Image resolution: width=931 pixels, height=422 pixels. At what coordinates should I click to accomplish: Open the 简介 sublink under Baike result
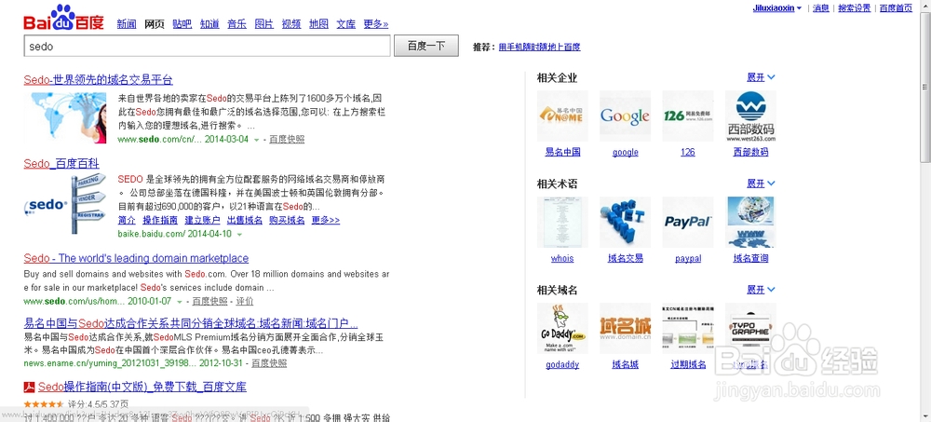[127, 221]
